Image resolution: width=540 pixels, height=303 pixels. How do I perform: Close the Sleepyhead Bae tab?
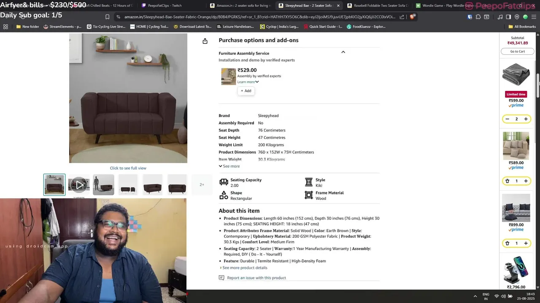[x=338, y=5]
